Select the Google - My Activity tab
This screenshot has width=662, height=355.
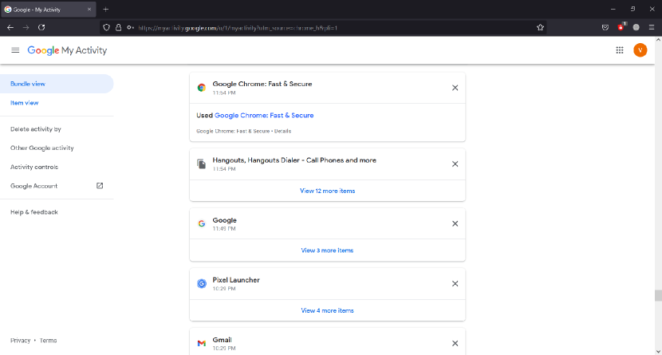pos(48,10)
